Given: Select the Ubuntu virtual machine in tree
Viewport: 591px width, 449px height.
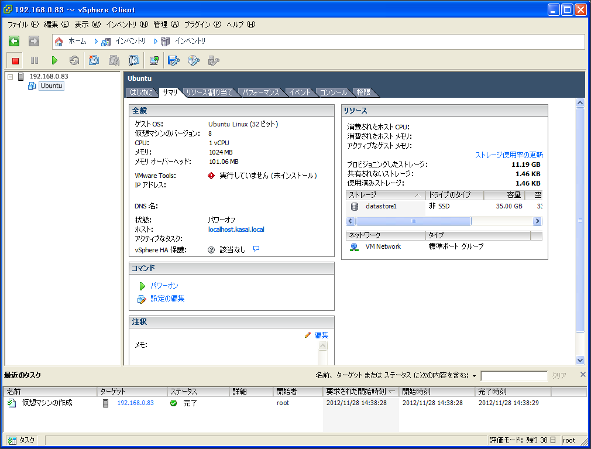Looking at the screenshot, I should click(51, 86).
